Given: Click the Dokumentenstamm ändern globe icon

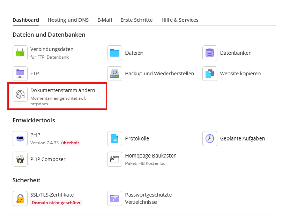Looking at the screenshot, I should pyautogui.click(x=20, y=94).
